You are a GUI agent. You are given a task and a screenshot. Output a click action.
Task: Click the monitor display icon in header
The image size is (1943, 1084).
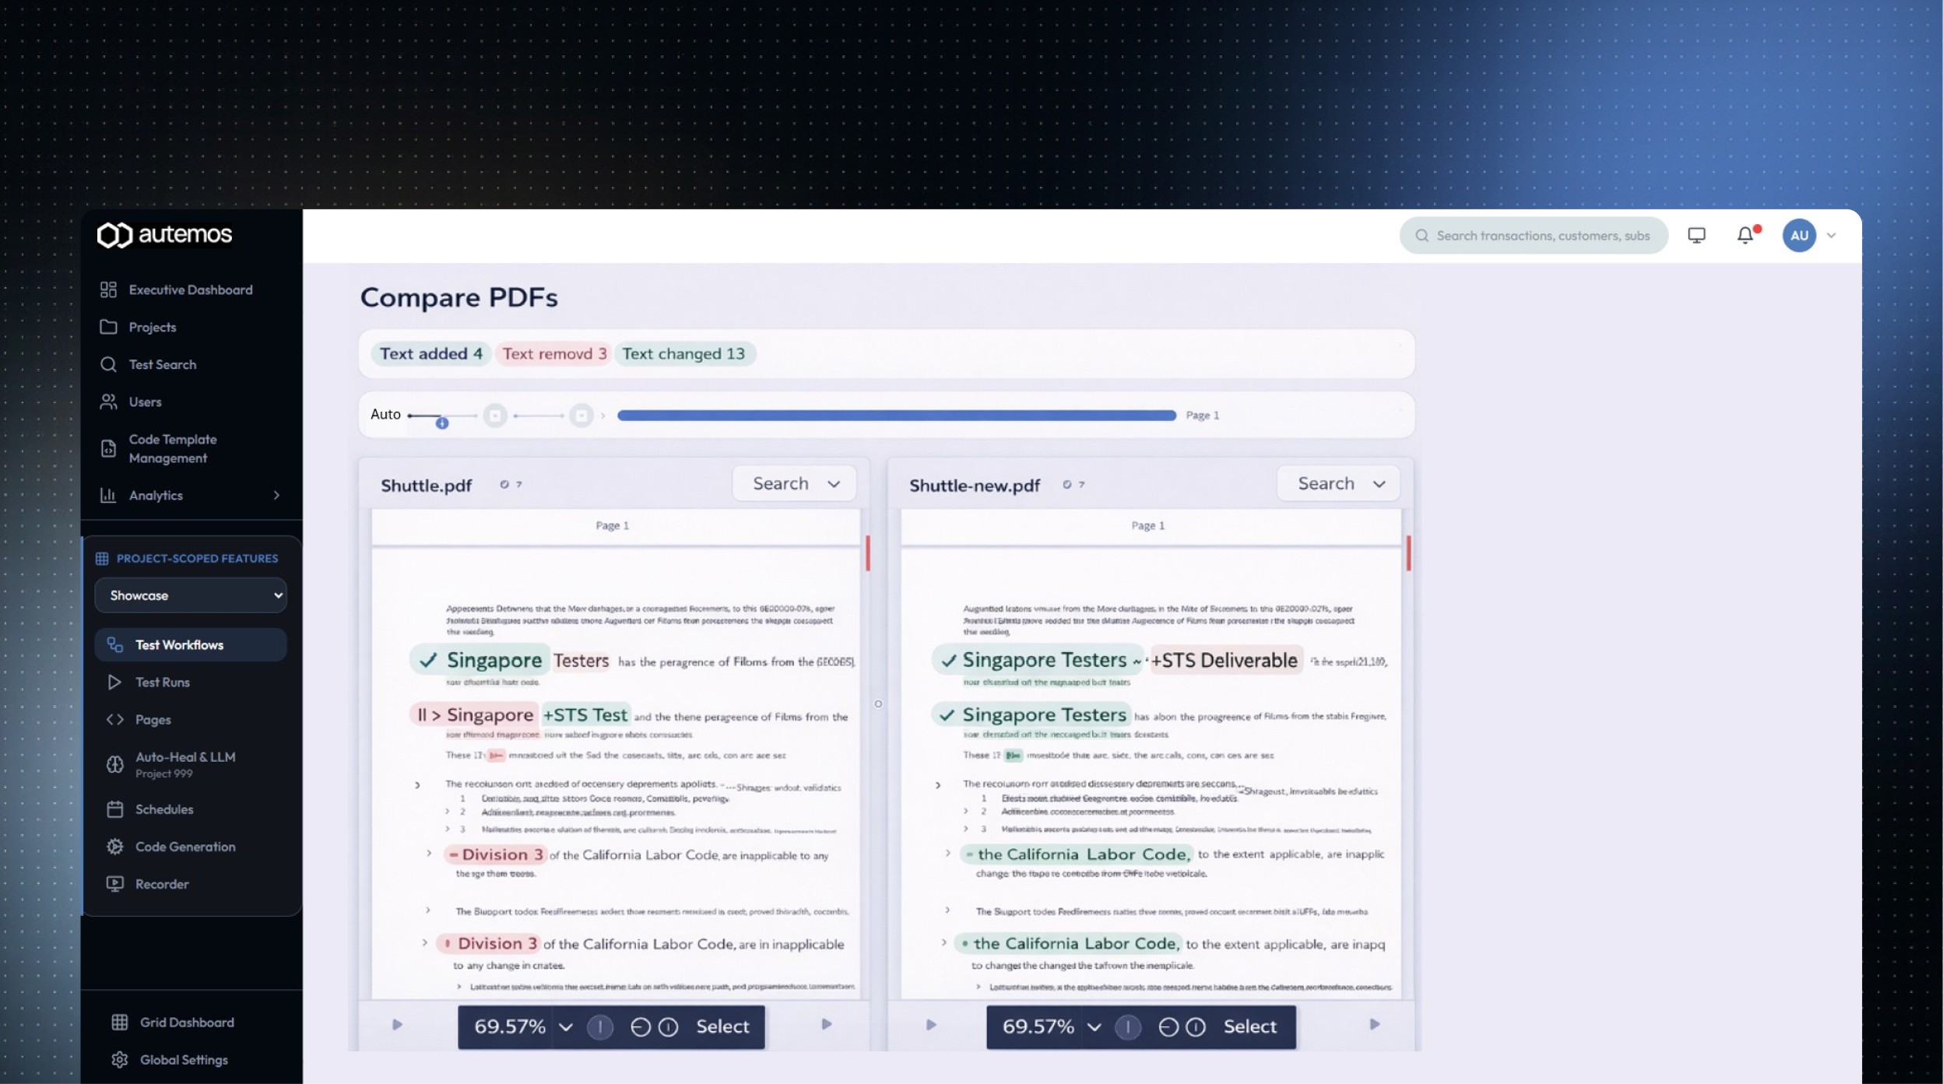pos(1696,235)
